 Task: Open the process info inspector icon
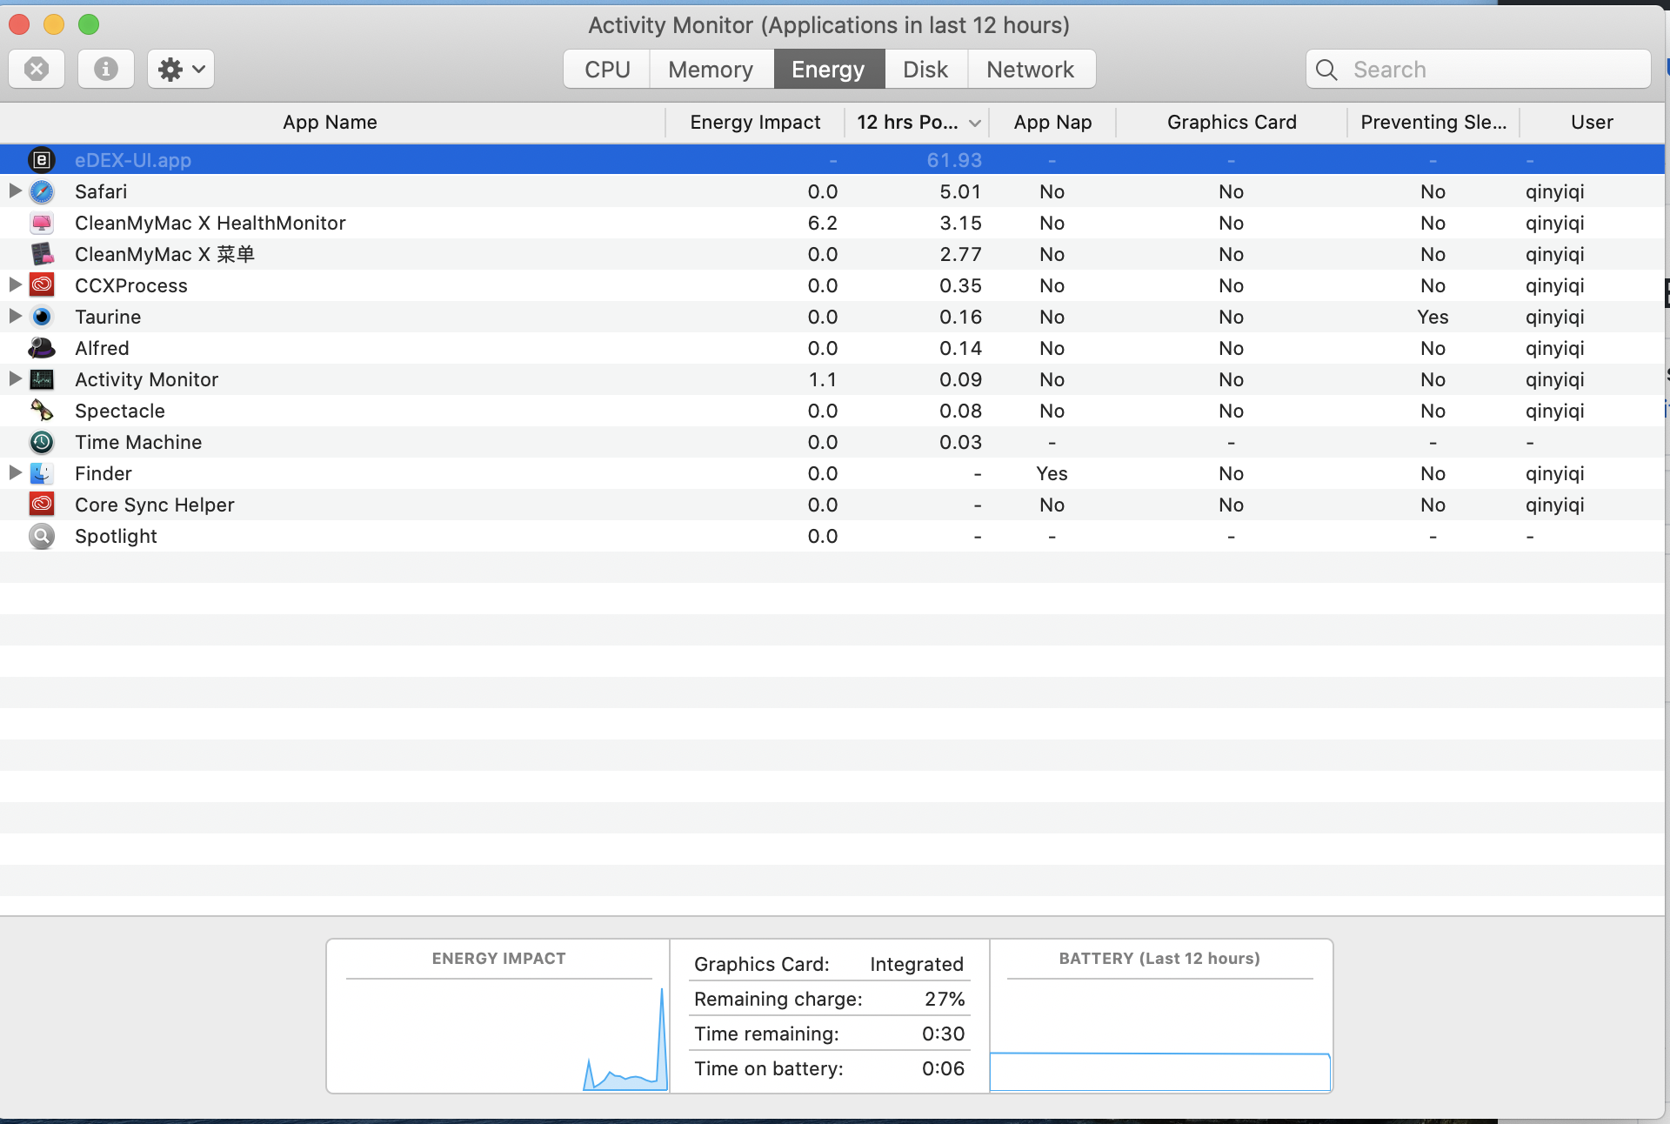tap(106, 69)
